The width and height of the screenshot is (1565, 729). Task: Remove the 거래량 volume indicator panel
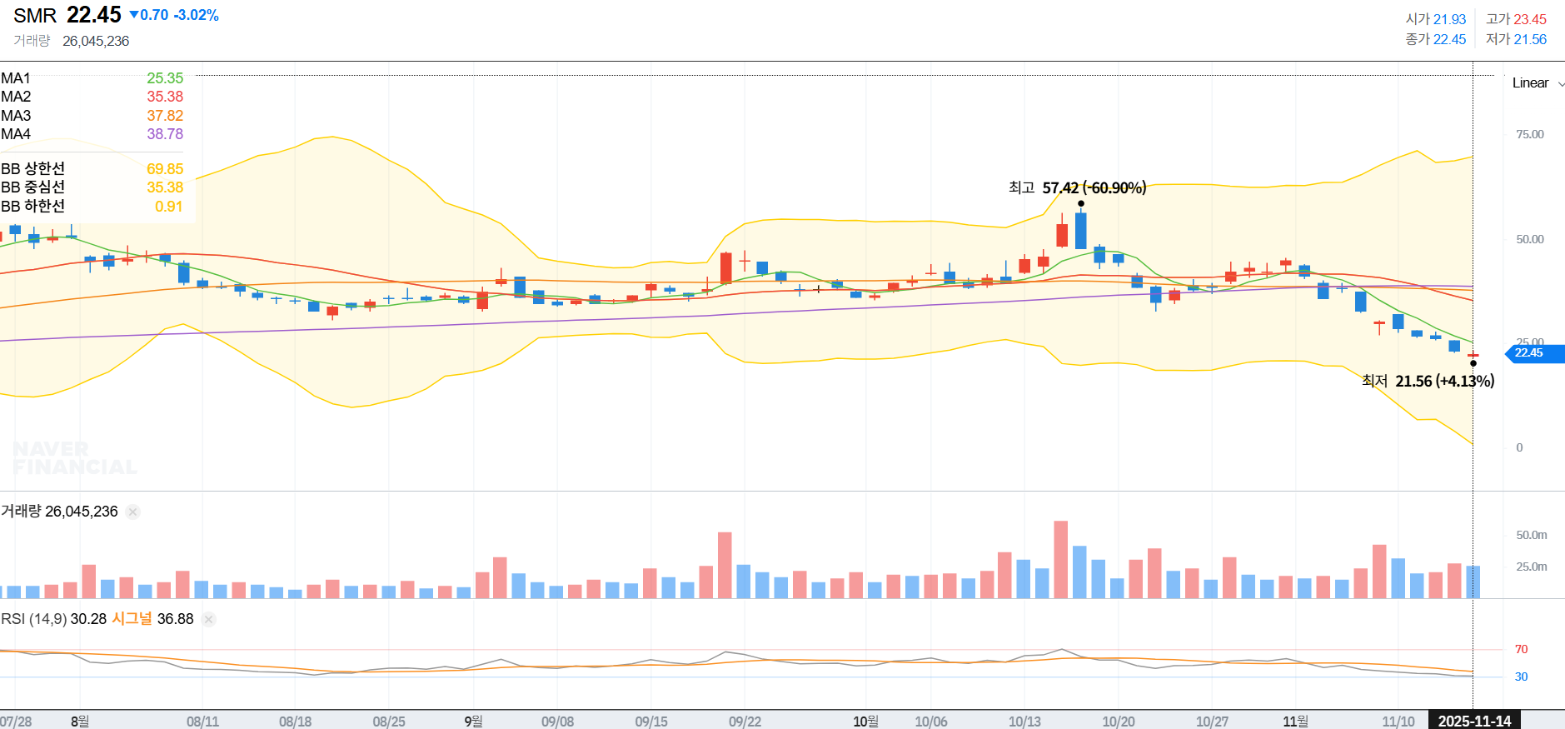(x=132, y=512)
